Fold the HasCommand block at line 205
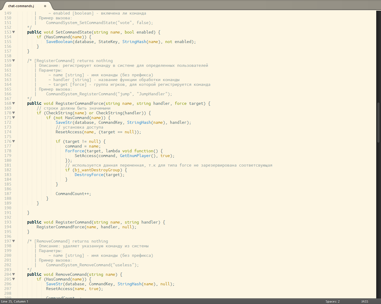This screenshot has width=381, height=304. click(x=13, y=279)
